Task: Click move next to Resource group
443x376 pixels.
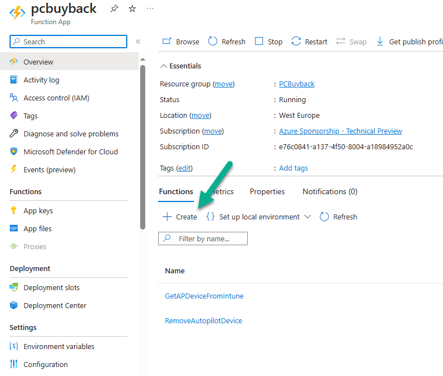Action: [224, 84]
